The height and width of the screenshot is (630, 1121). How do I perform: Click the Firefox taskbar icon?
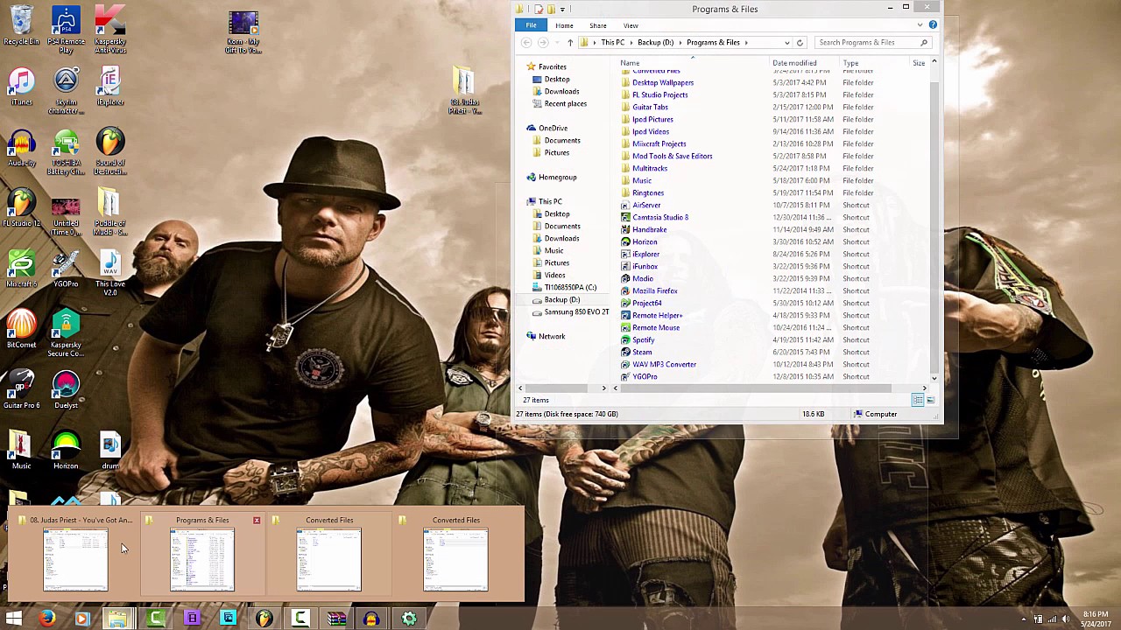coord(47,619)
